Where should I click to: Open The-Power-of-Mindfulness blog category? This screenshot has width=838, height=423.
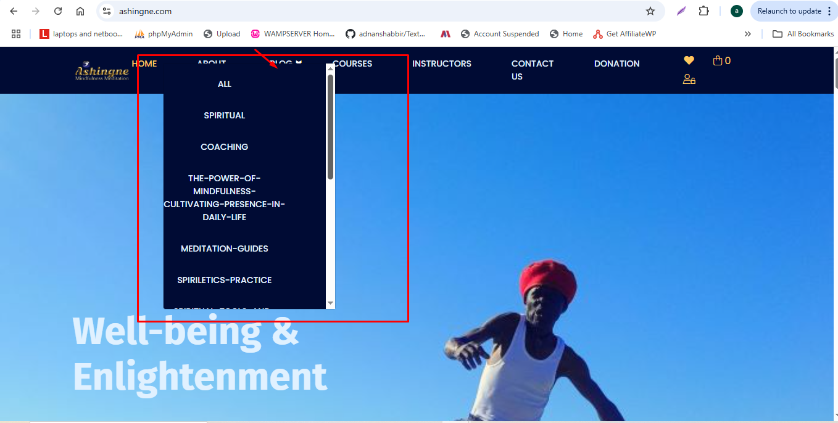(225, 197)
